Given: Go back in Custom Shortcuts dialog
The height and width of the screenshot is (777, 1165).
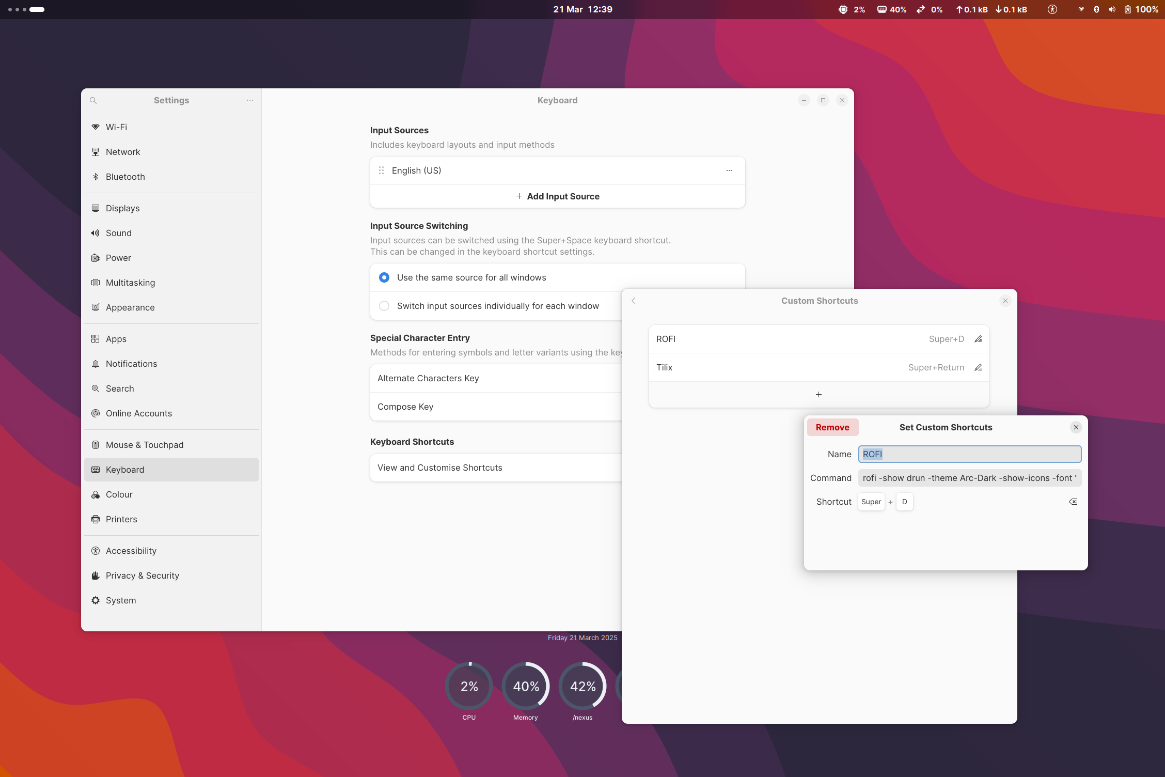Looking at the screenshot, I should coord(634,301).
